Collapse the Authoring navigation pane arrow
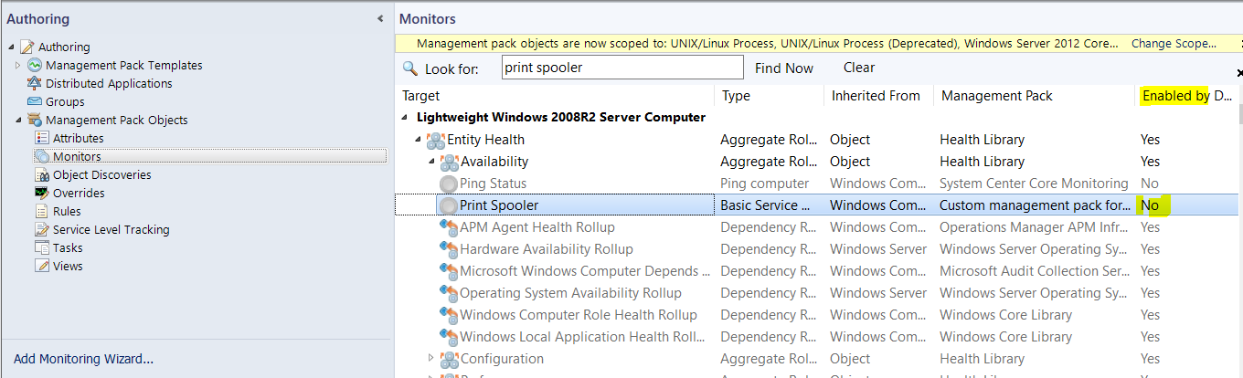The height and width of the screenshot is (378, 1243). [380, 19]
